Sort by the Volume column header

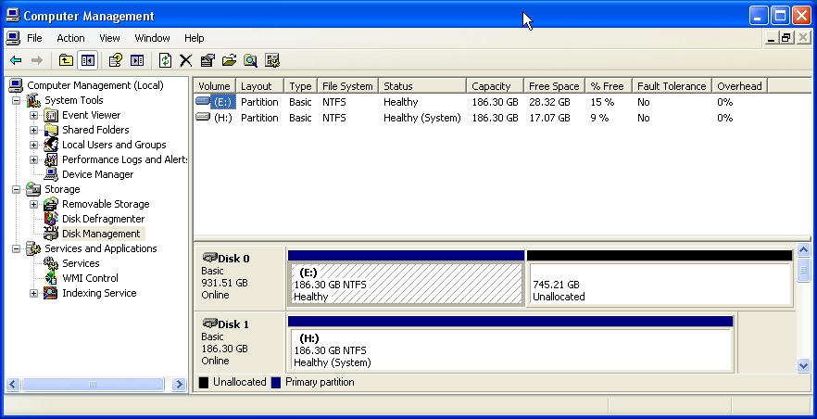tap(215, 86)
